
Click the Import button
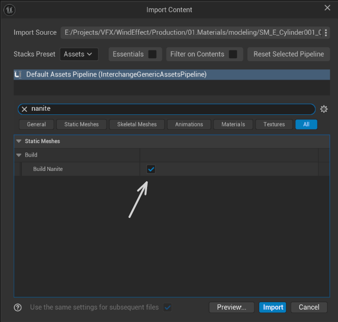[x=273, y=307]
